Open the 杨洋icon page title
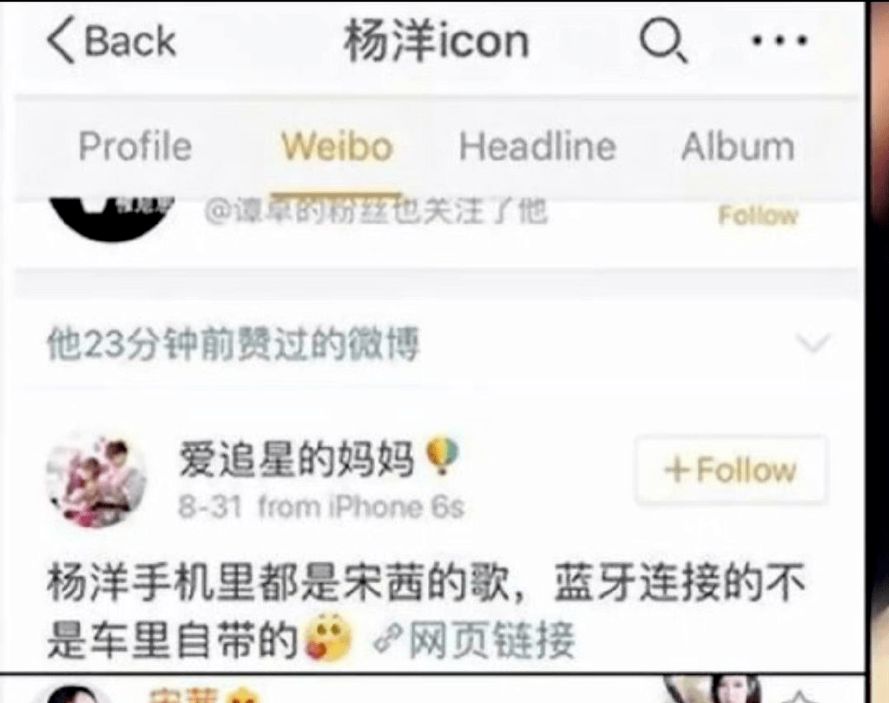The height and width of the screenshot is (703, 889). click(x=436, y=41)
